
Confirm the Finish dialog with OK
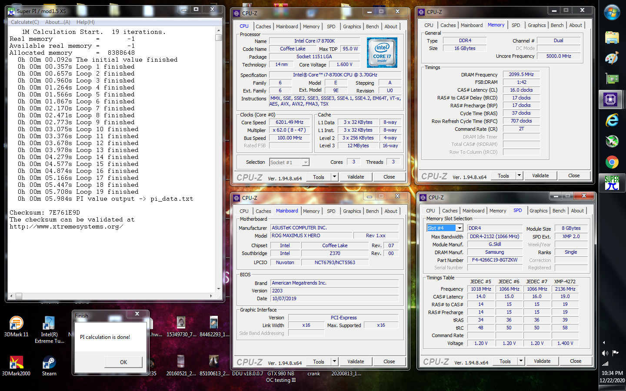[123, 362]
